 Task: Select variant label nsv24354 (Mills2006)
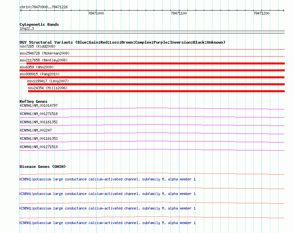(x=48, y=88)
